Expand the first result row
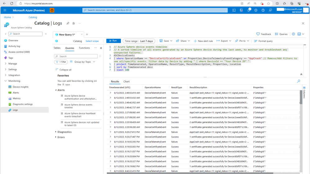This screenshot has height=174, width=310. [110, 93]
